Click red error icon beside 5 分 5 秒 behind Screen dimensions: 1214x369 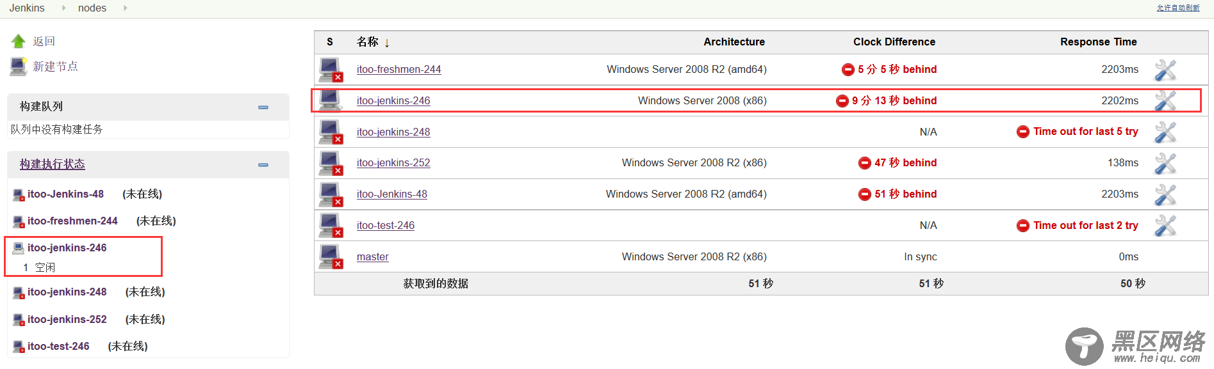[x=848, y=69]
